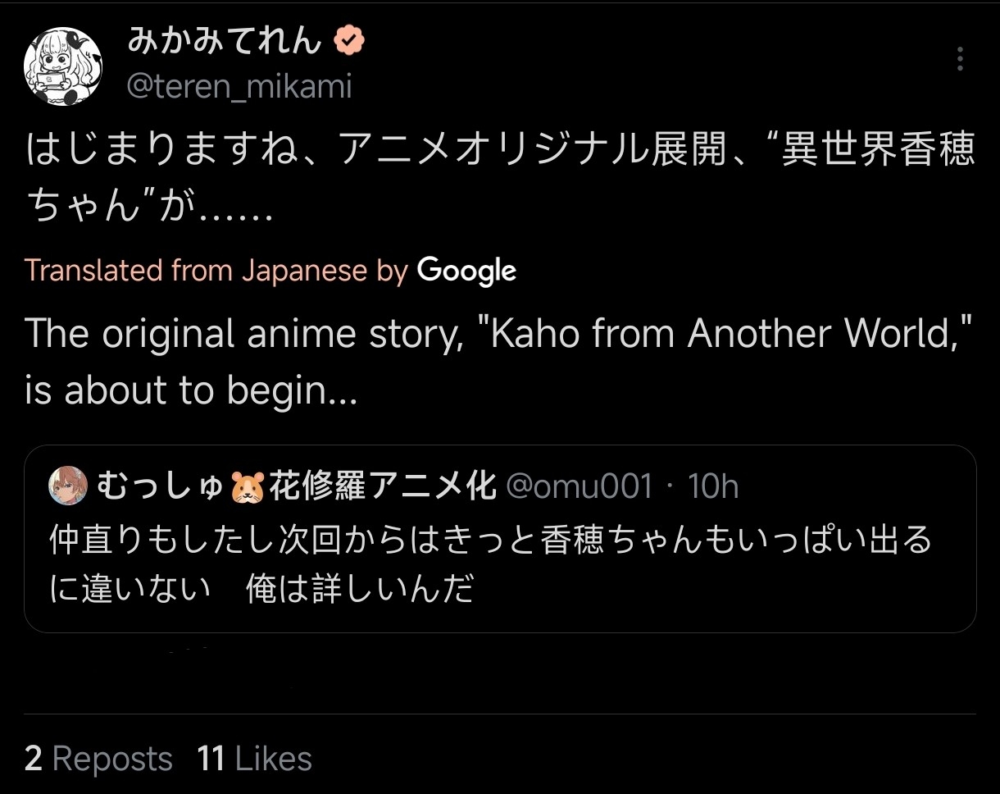Click the original tweet's first line starting はじまりますね
This screenshot has width=1000, height=794.
click(x=500, y=151)
